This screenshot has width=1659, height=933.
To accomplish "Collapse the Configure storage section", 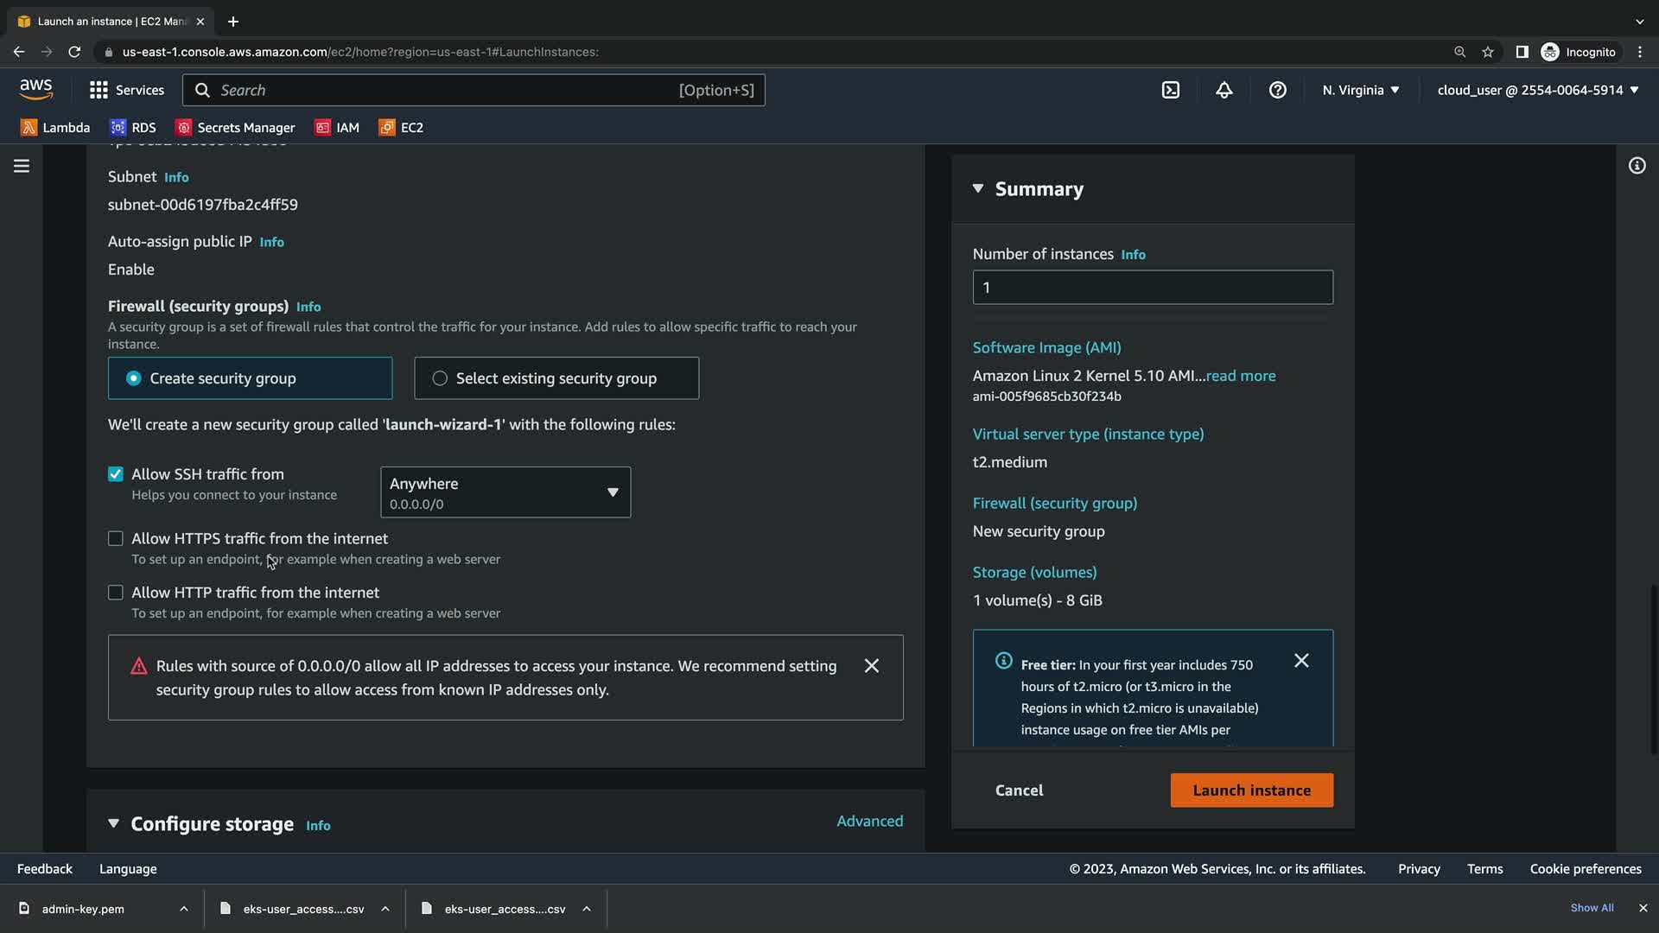I will [x=113, y=823].
